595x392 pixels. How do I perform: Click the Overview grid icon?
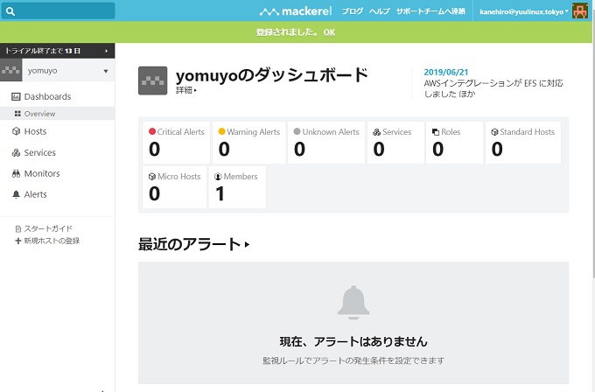pos(17,114)
